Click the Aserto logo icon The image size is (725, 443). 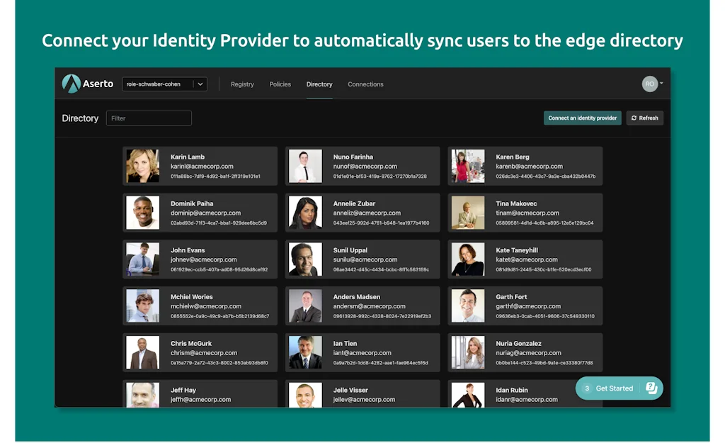(71, 84)
